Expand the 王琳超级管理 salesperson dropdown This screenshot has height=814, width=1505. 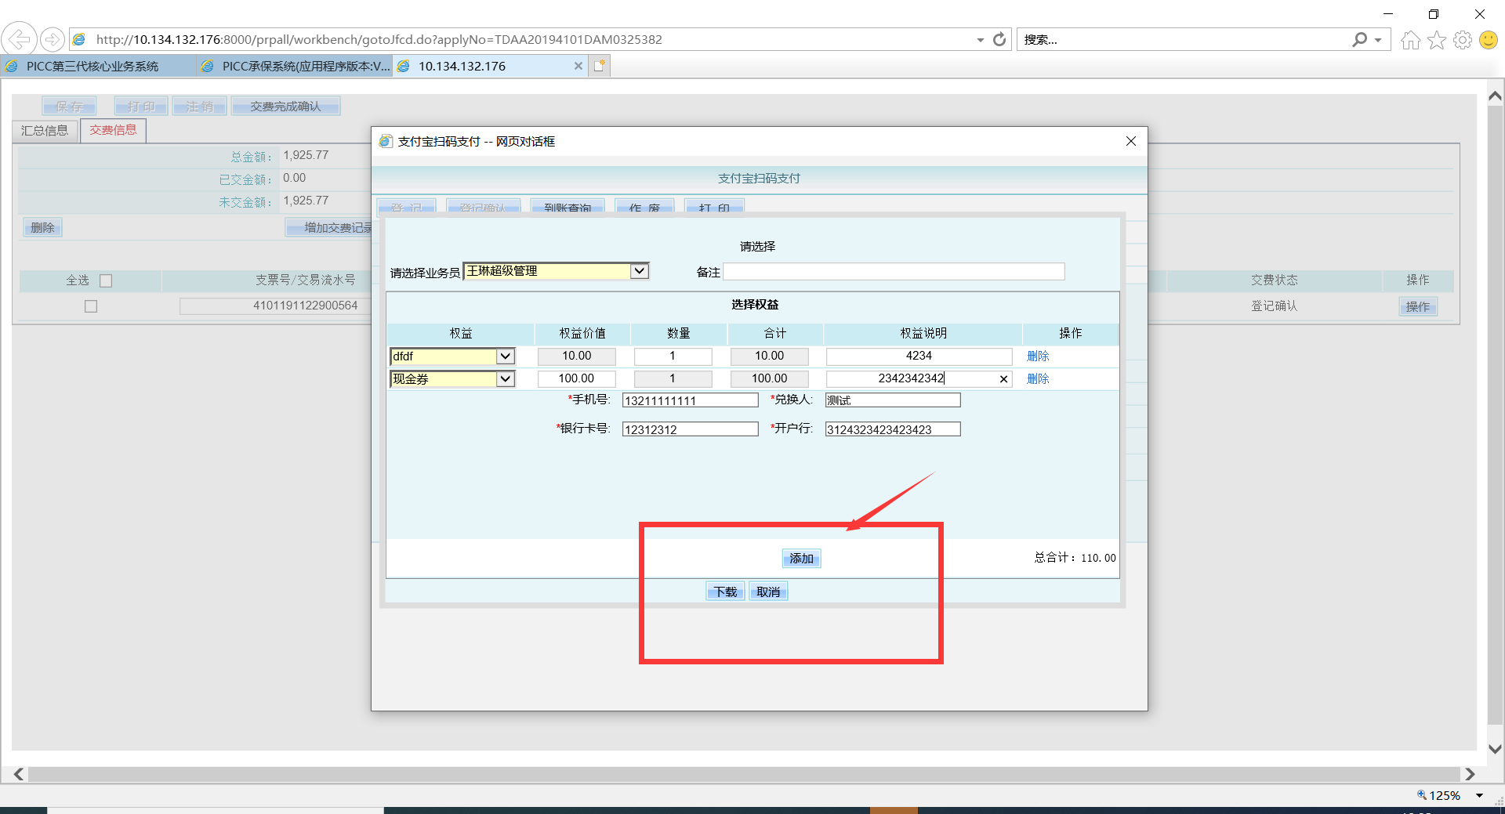(640, 271)
